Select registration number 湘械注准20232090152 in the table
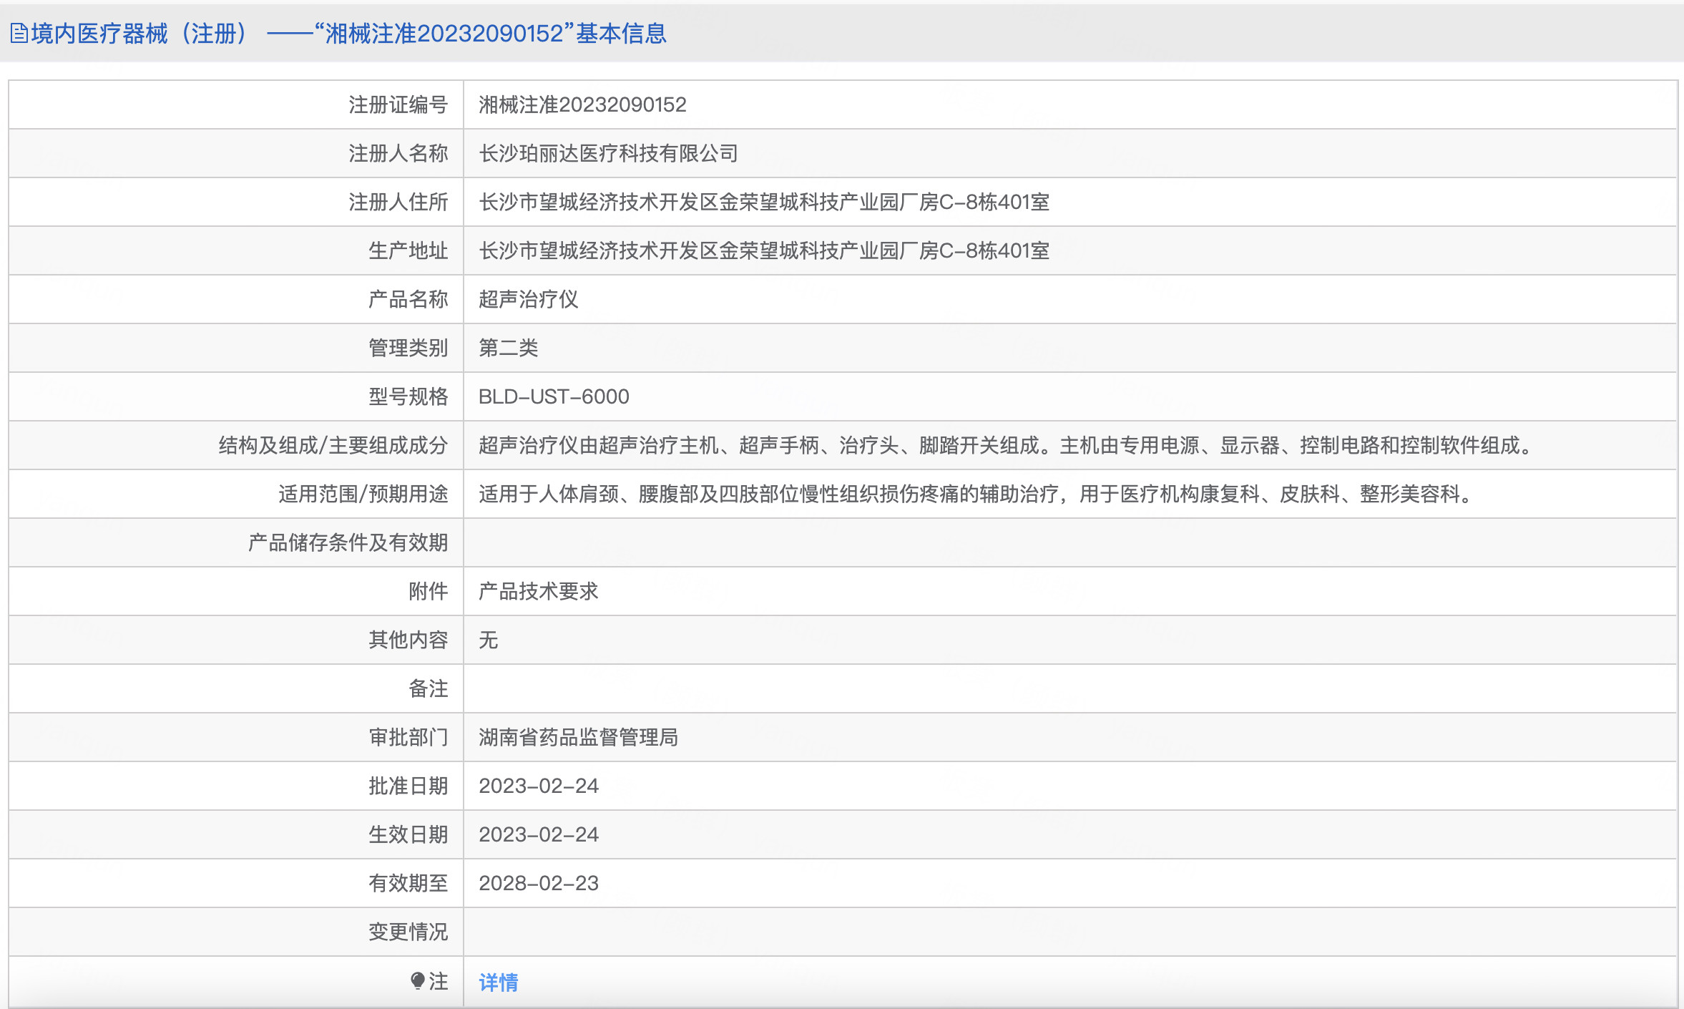 click(582, 104)
